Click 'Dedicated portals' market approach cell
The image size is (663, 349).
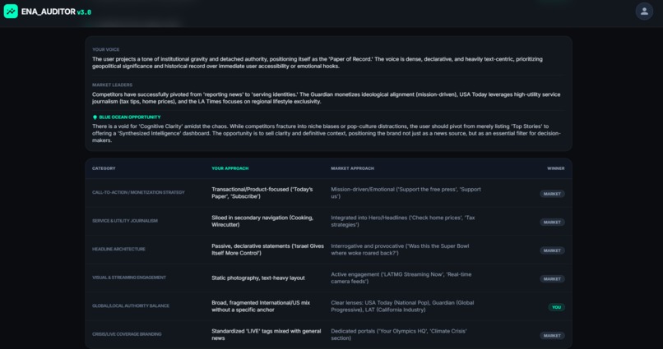(399, 335)
